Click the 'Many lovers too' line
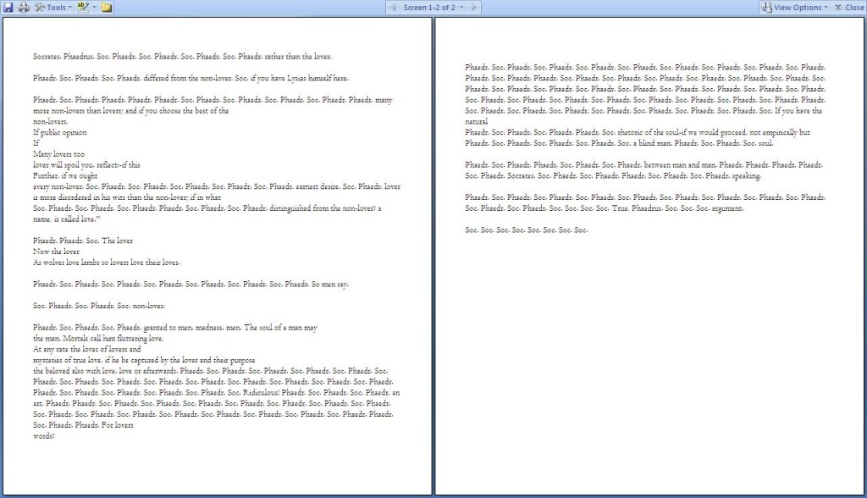Screen dimensions: 867x498 (58, 154)
